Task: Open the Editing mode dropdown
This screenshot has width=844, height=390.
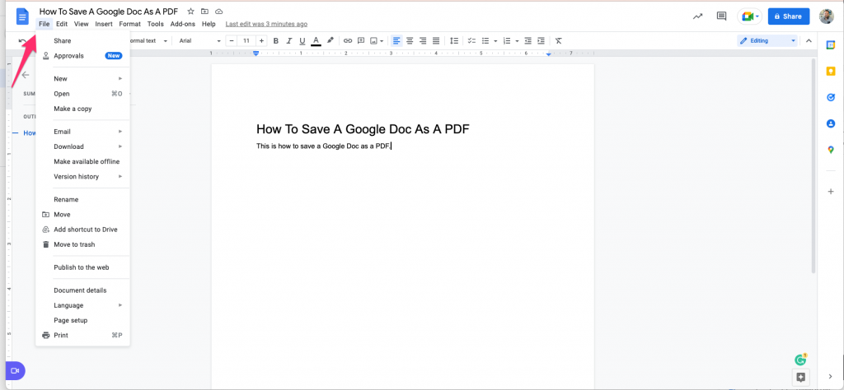Action: [x=767, y=41]
